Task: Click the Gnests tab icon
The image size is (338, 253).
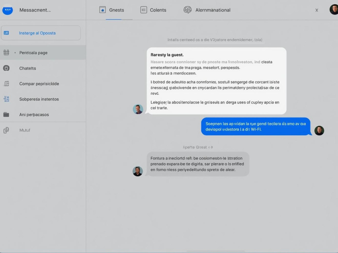Action: point(102,10)
